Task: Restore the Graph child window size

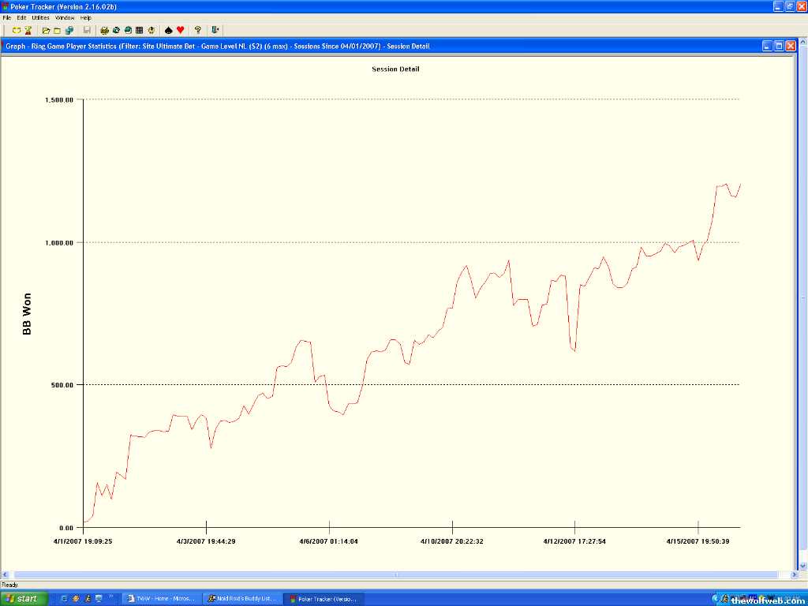Action: 779,46
